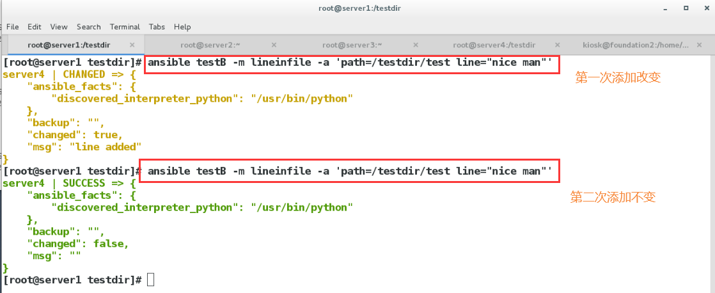Close the root@server1:/testdir tab
Viewport: 715px width, 293px height.
pos(132,45)
